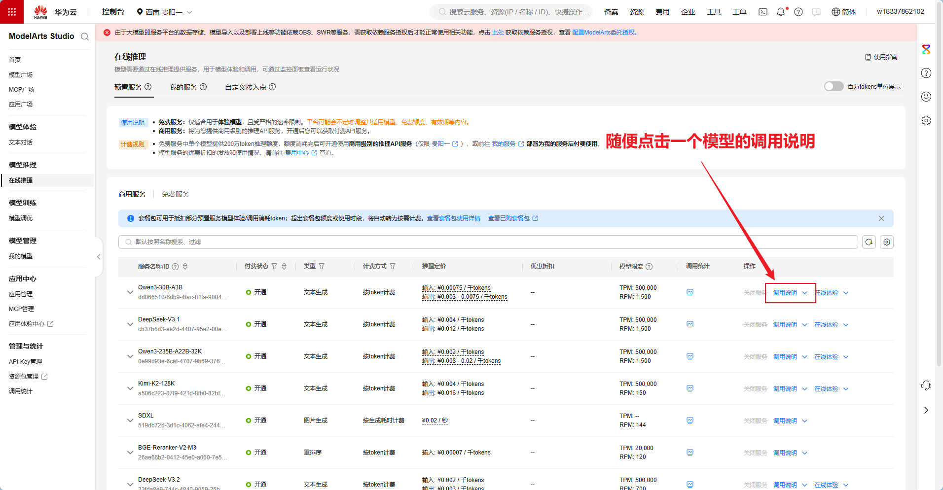The image size is (943, 490).
Task: Dismiss the error banner icon at top
Action: pos(107,33)
